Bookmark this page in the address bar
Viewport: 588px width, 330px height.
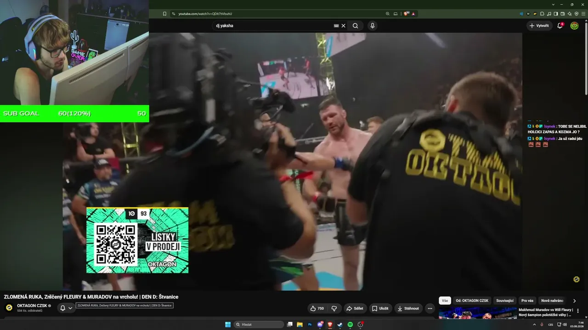[x=164, y=14]
